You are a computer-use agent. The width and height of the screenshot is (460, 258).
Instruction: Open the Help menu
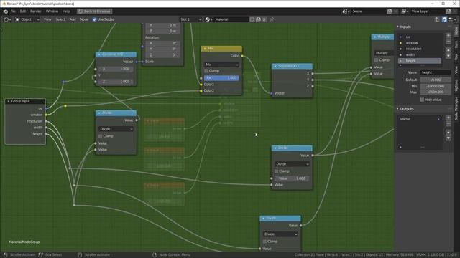coord(66,11)
